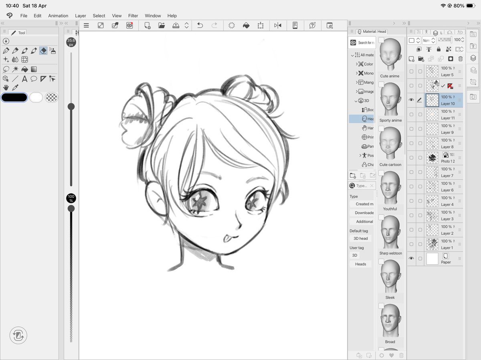481x360 pixels.
Task: Open the palette color dropdown in Layer panel
Action: (x=414, y=40)
